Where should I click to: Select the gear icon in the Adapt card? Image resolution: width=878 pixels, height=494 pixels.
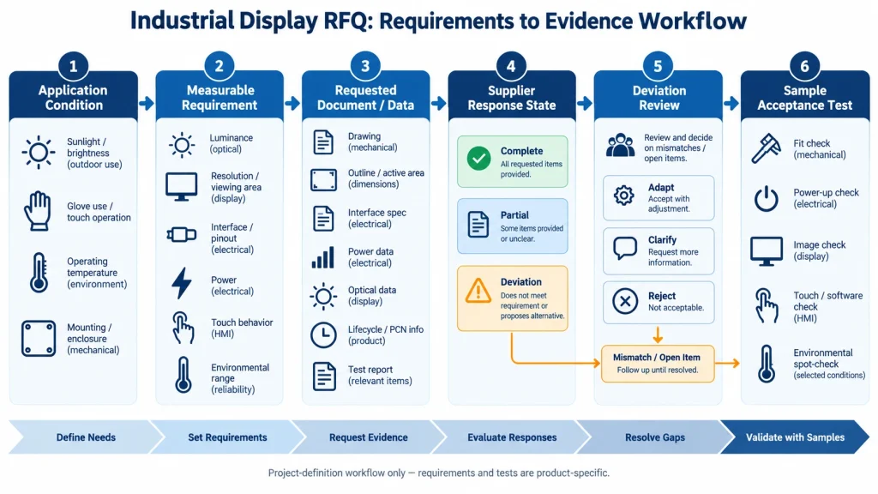(624, 195)
